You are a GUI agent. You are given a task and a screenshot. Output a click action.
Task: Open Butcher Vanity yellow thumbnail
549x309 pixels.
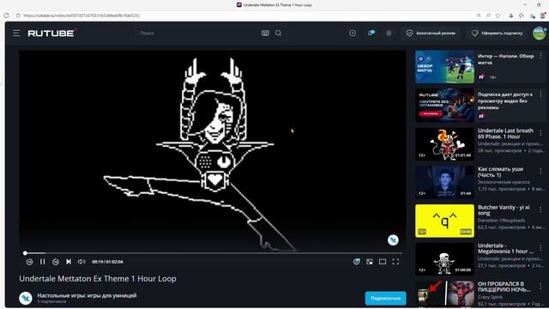pyautogui.click(x=444, y=221)
